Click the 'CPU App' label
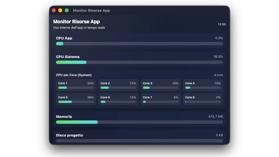This screenshot has width=279, height=157. [64, 38]
